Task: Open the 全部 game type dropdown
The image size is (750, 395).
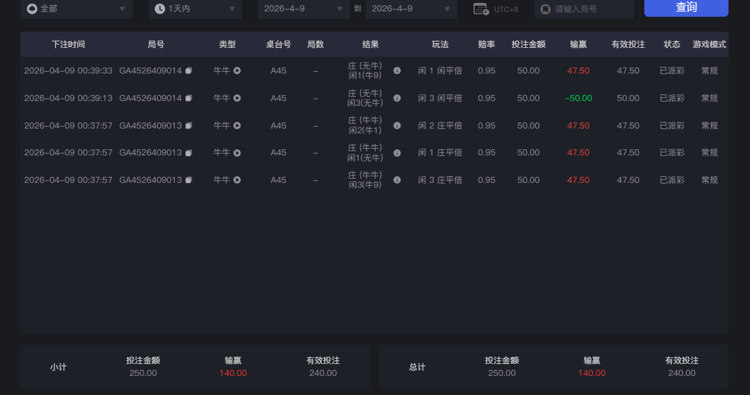Action: (76, 9)
